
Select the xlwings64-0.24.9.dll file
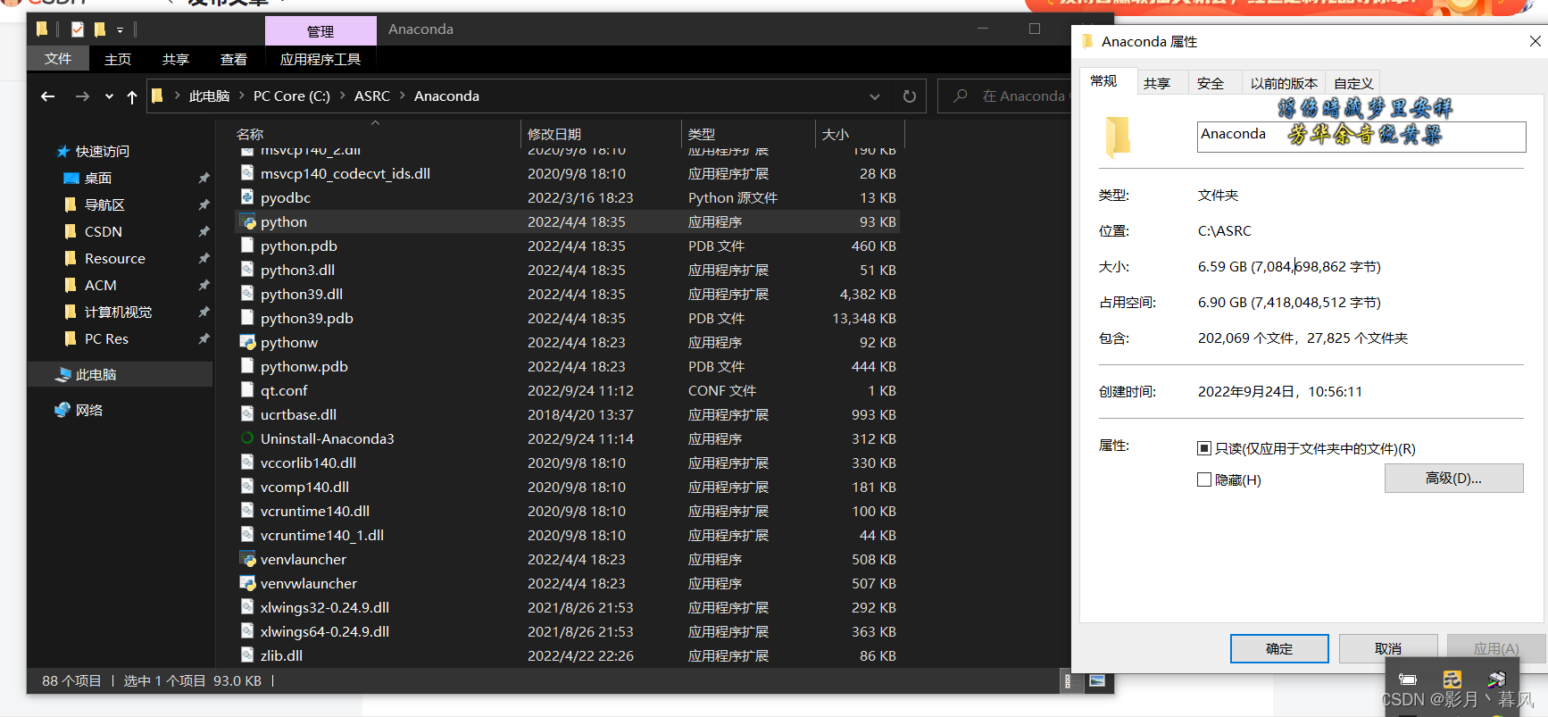(568, 631)
